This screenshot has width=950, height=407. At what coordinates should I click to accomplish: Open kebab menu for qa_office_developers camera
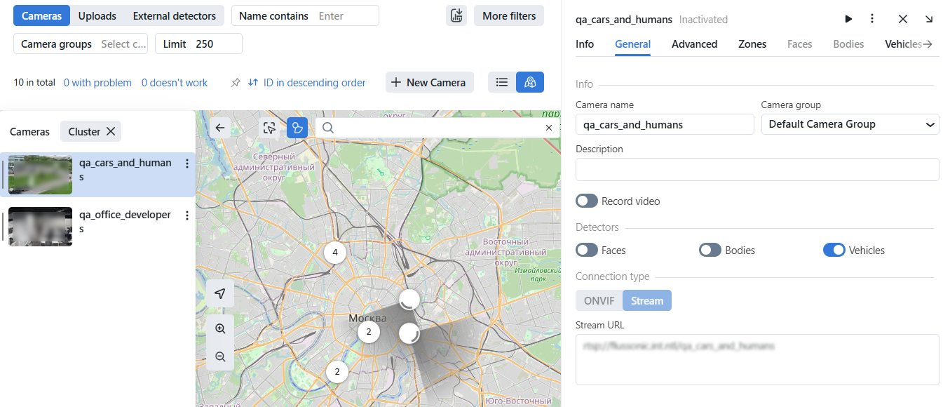tap(186, 215)
